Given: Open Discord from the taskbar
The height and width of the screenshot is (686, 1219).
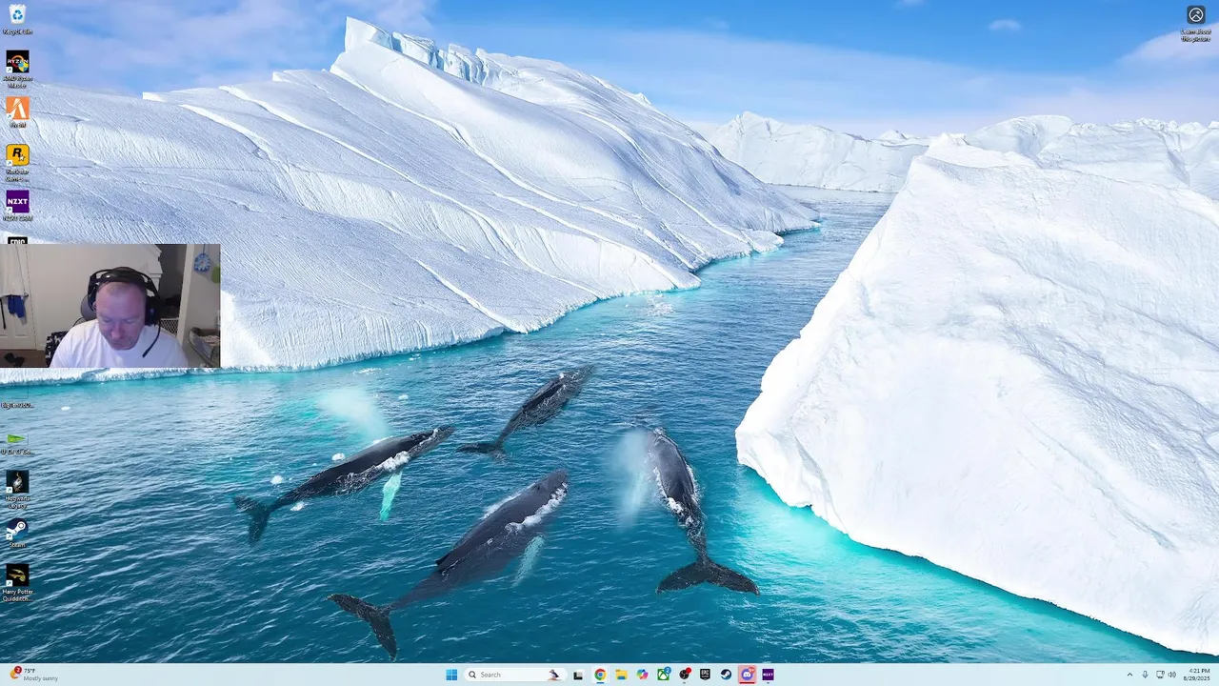Looking at the screenshot, I should (x=747, y=675).
